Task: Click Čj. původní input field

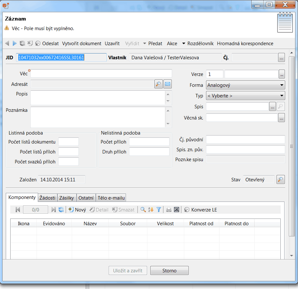Action: 245,139
